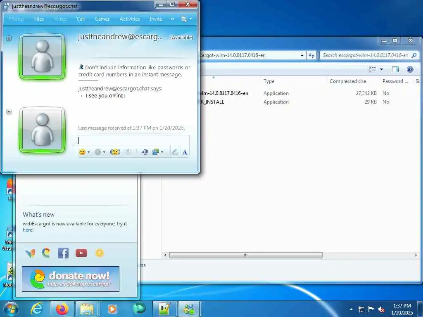The image size is (423, 317).
Task: Open the MSN butterfly icon in Messenger
Action: pyautogui.click(x=30, y=253)
